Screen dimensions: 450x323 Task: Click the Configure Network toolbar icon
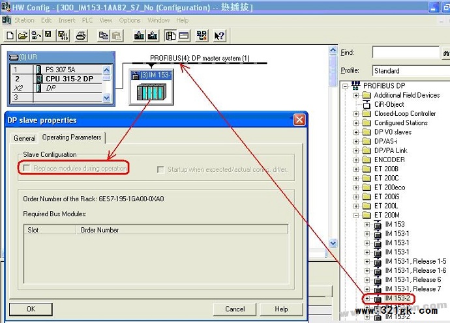pos(202,36)
